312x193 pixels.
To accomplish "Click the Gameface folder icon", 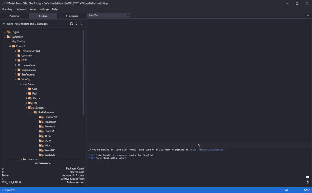I will (x=9, y=37).
